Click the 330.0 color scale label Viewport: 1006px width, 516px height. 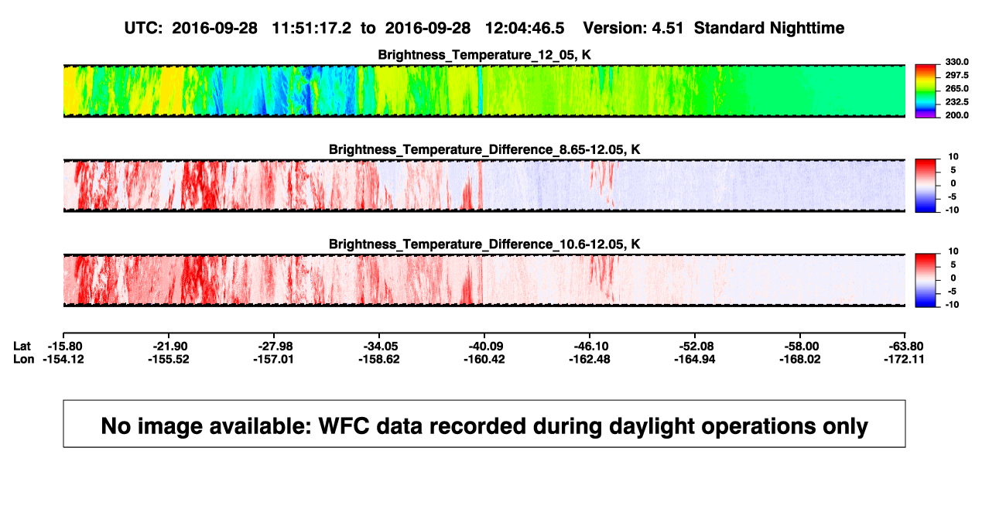point(957,62)
